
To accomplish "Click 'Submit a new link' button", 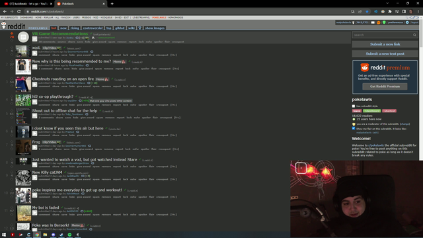I will pos(385,44).
